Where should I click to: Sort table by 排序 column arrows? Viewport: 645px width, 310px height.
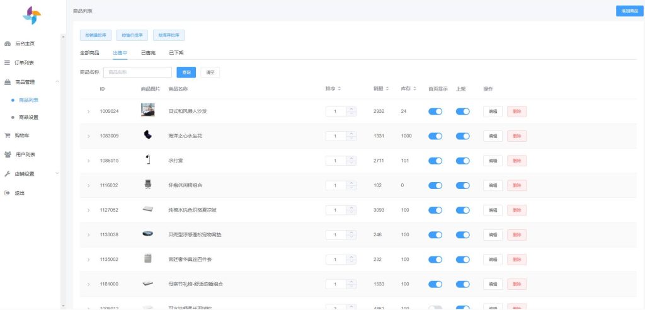(340, 89)
